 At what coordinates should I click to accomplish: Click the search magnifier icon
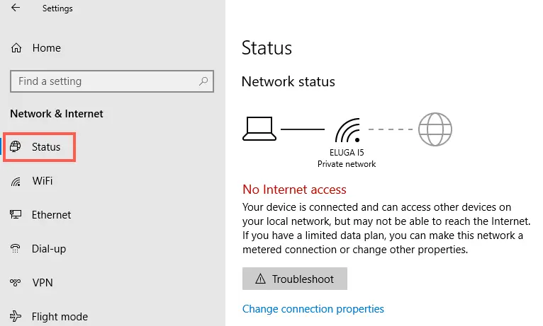(203, 81)
